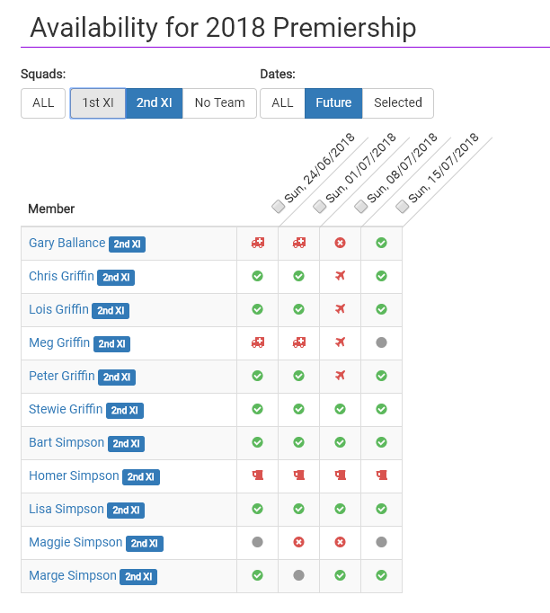
Task: Click Chris Griffin's airplane icon for 08/07/2018
Action: [341, 276]
